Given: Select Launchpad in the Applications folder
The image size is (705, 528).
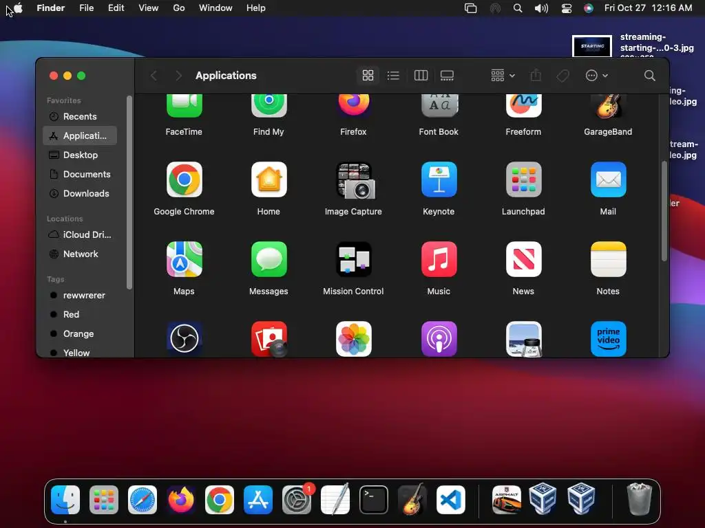Looking at the screenshot, I should click(523, 179).
